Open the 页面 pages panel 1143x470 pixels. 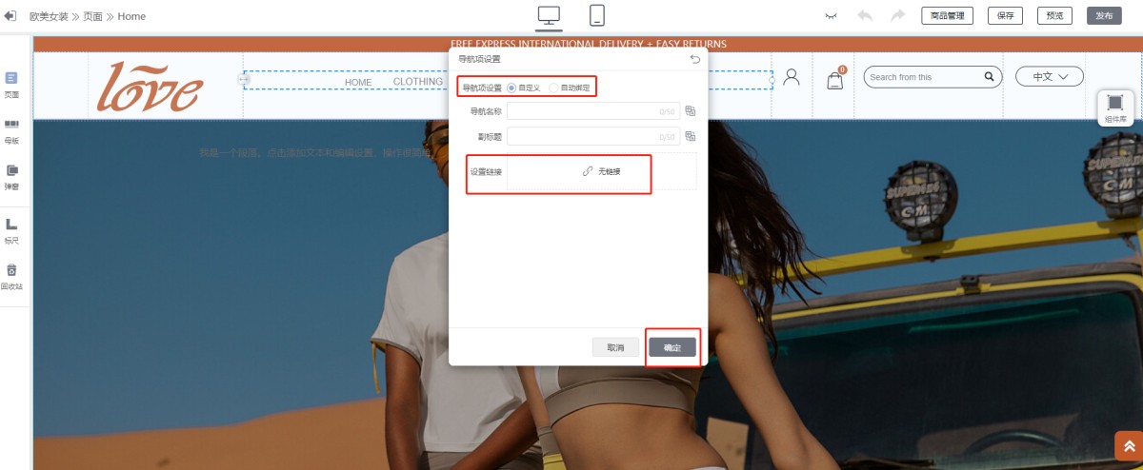(11, 84)
